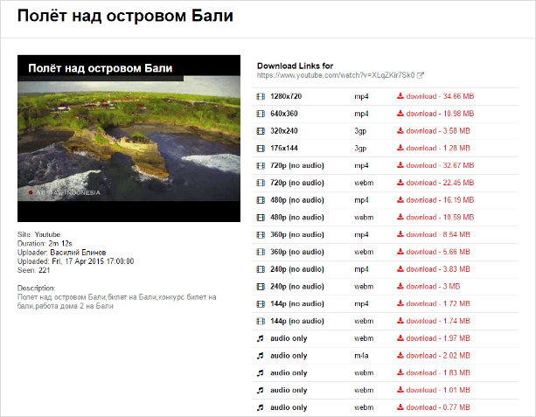Download the 3 MB 240p webm
Viewport: 536px width, 417px height.
pos(428,287)
